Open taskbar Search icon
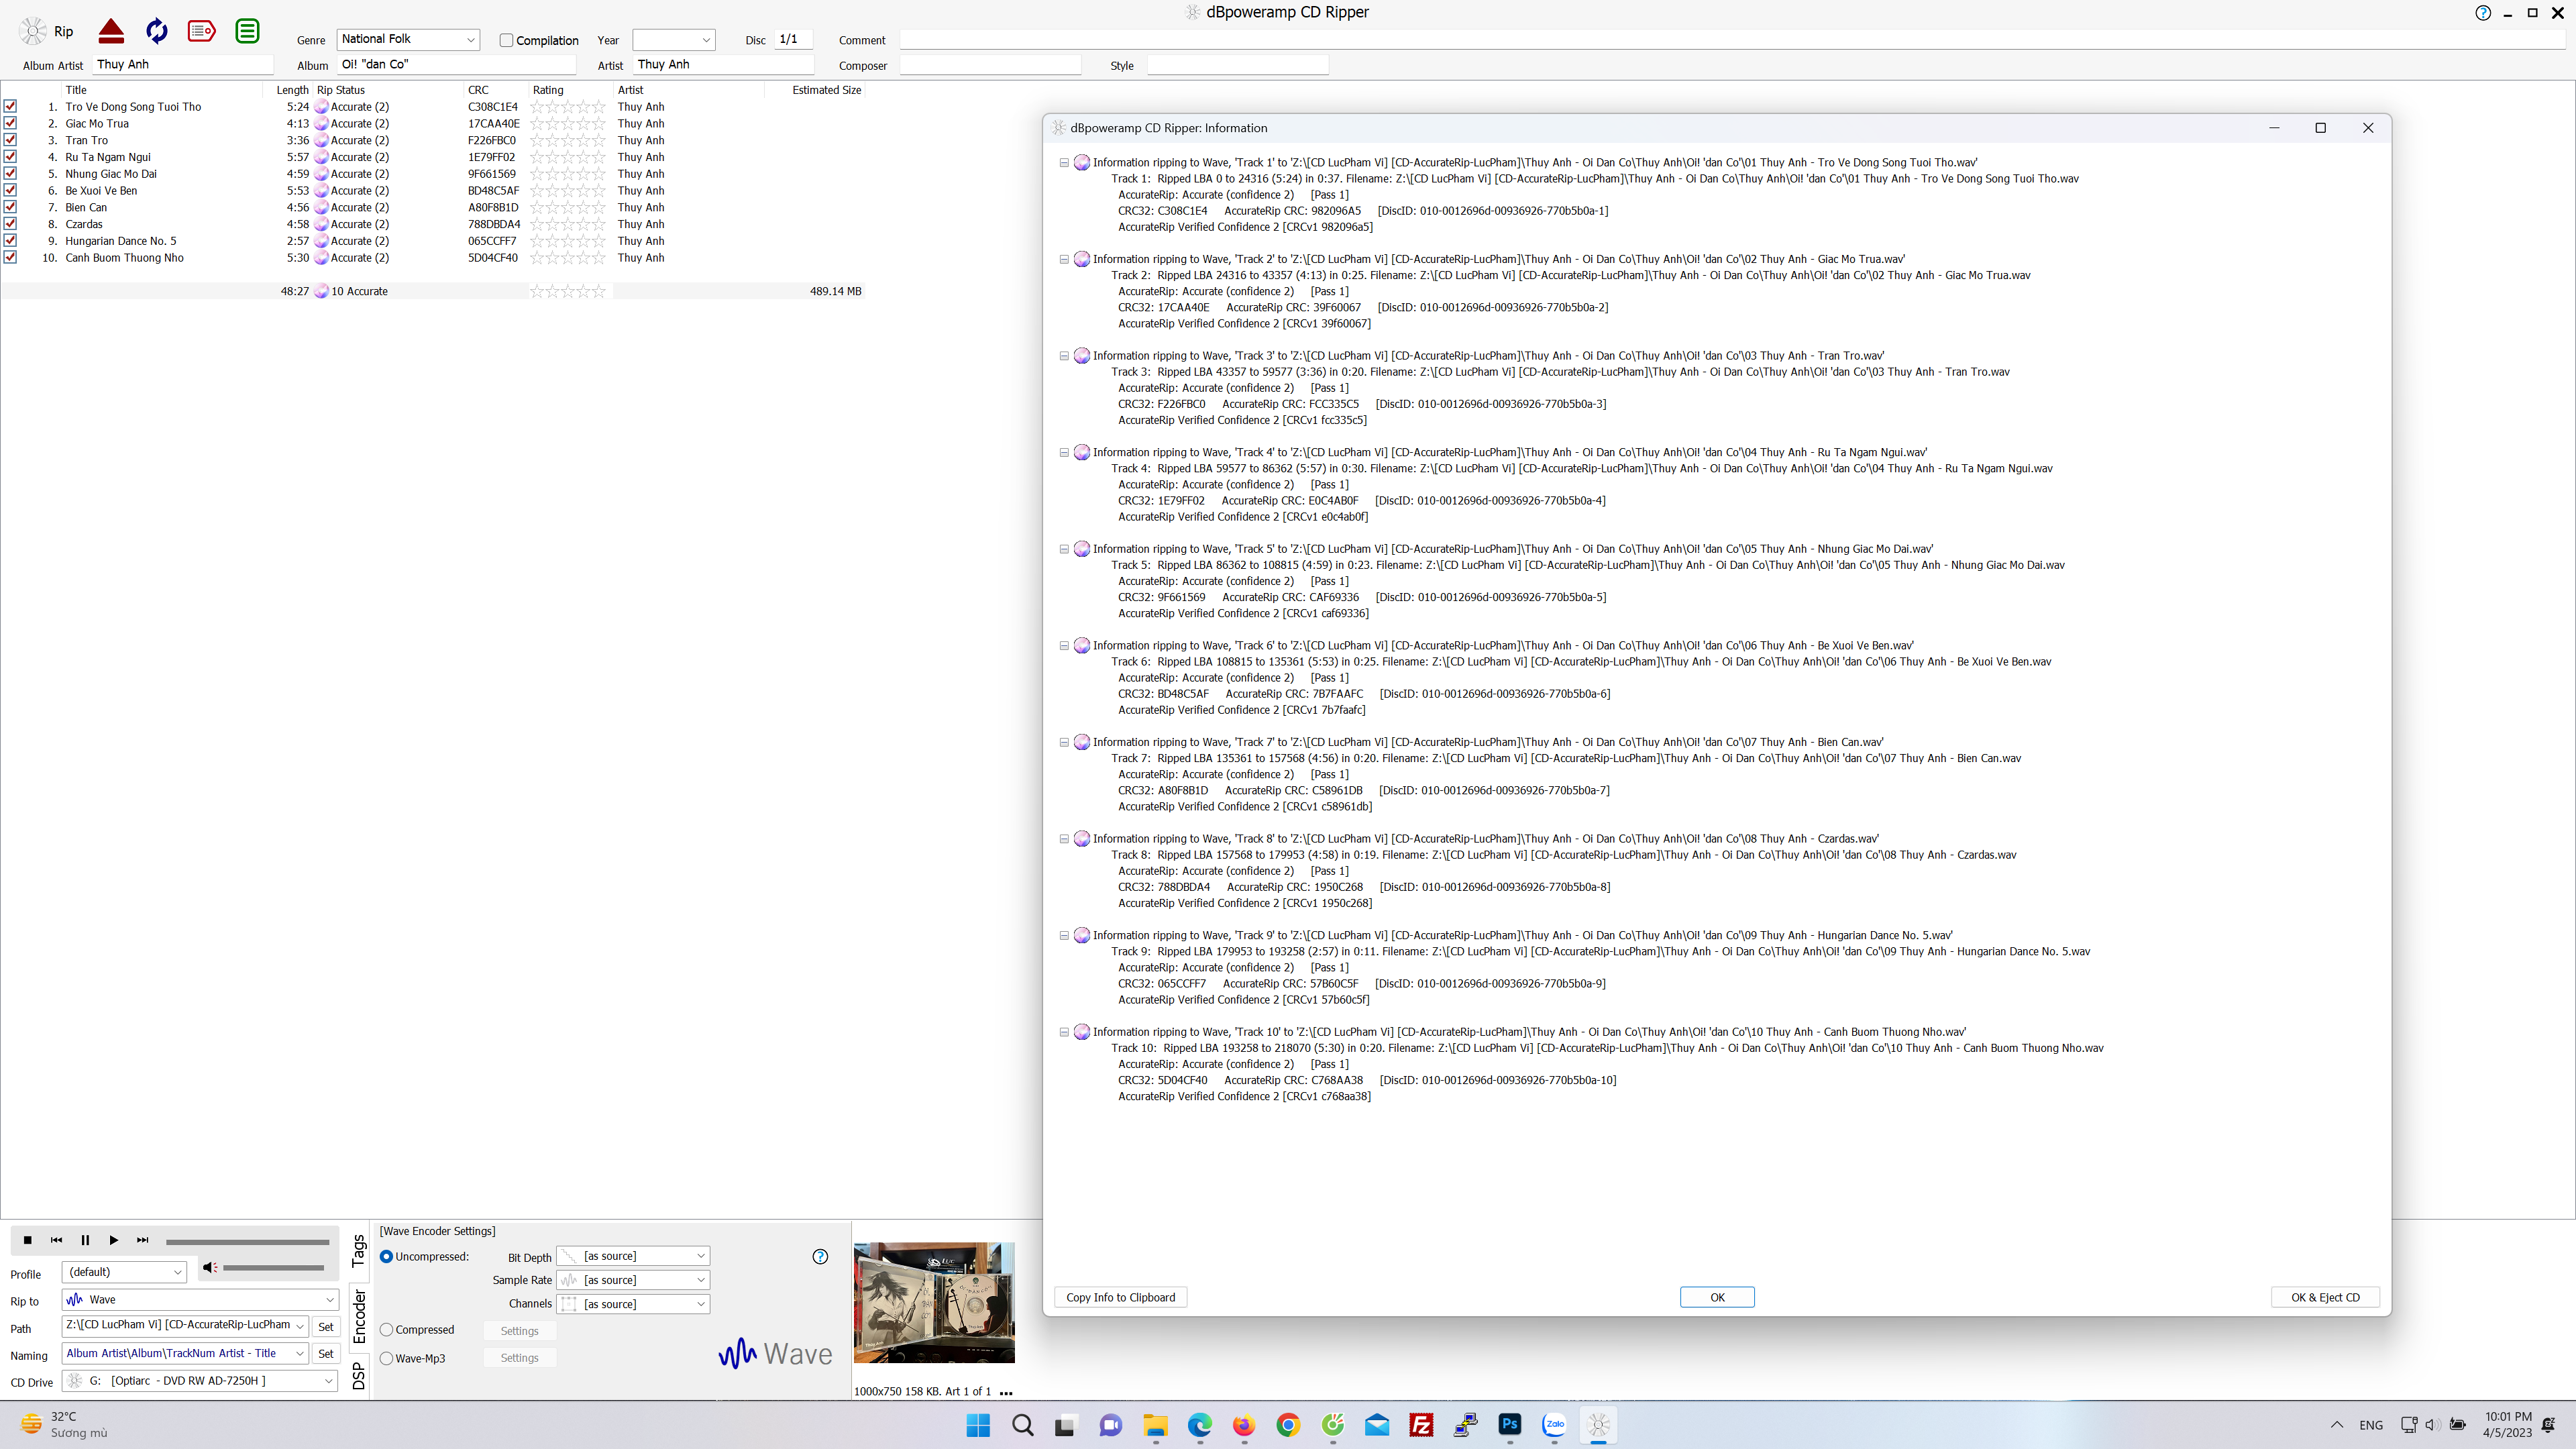Screen dimensions: 2576x1449 pyautogui.click(x=1022, y=1425)
